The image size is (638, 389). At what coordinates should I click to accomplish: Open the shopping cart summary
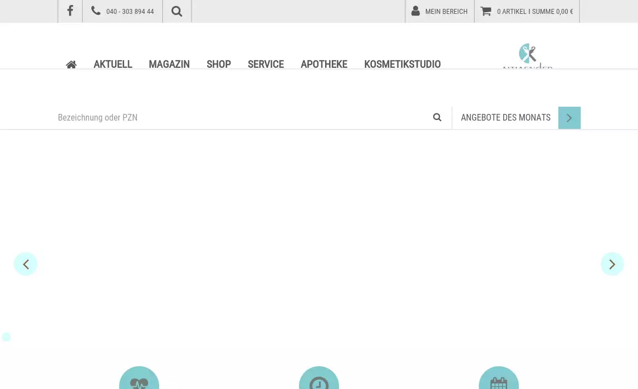[x=527, y=11]
